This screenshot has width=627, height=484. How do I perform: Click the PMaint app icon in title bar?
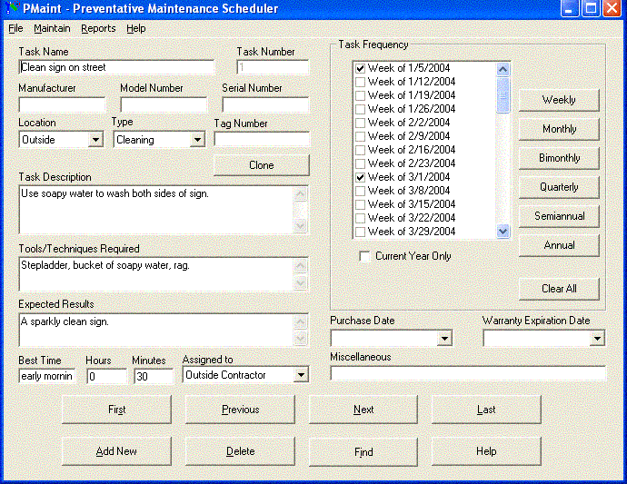(12, 8)
